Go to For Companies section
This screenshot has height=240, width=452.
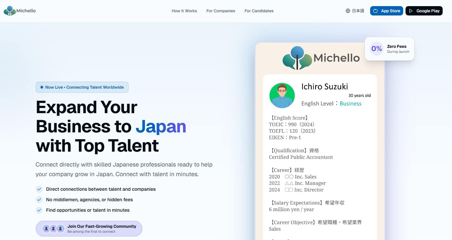click(220, 11)
